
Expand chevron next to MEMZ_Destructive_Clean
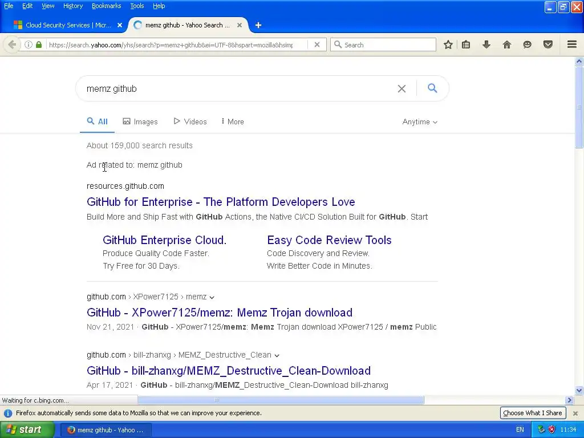point(277,355)
